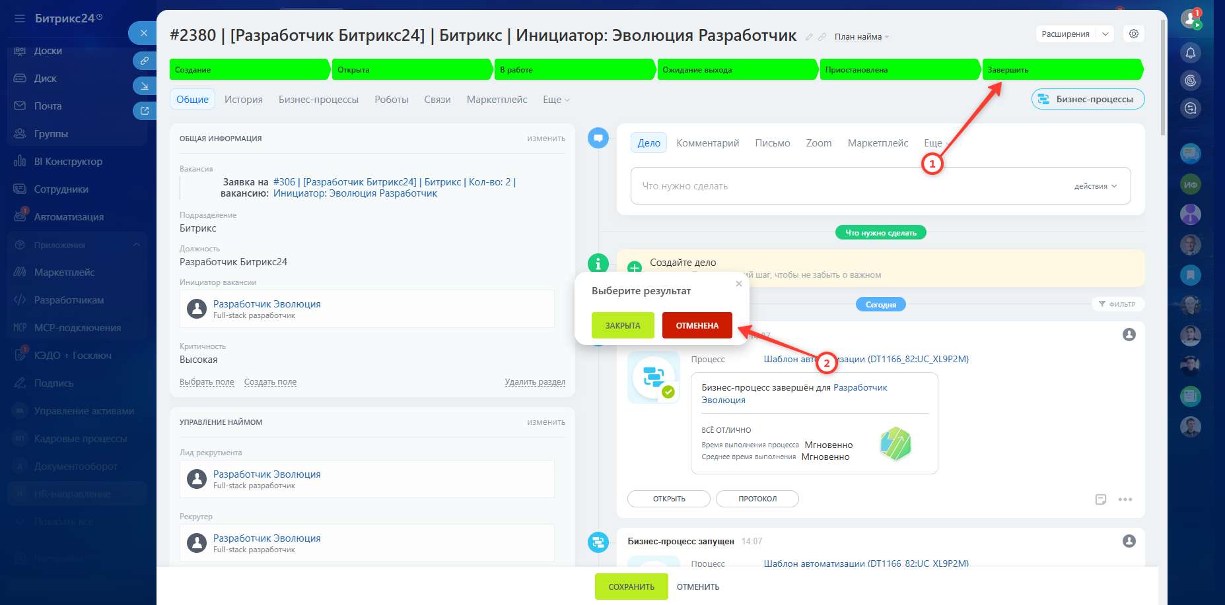Image resolution: width=1225 pixels, height=605 pixels.
Task: Open the действия dropdown in the task field
Action: [1096, 186]
